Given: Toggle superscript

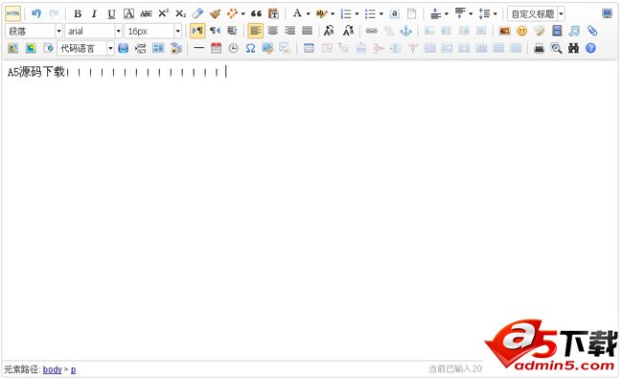Looking at the screenshot, I should click(163, 14).
